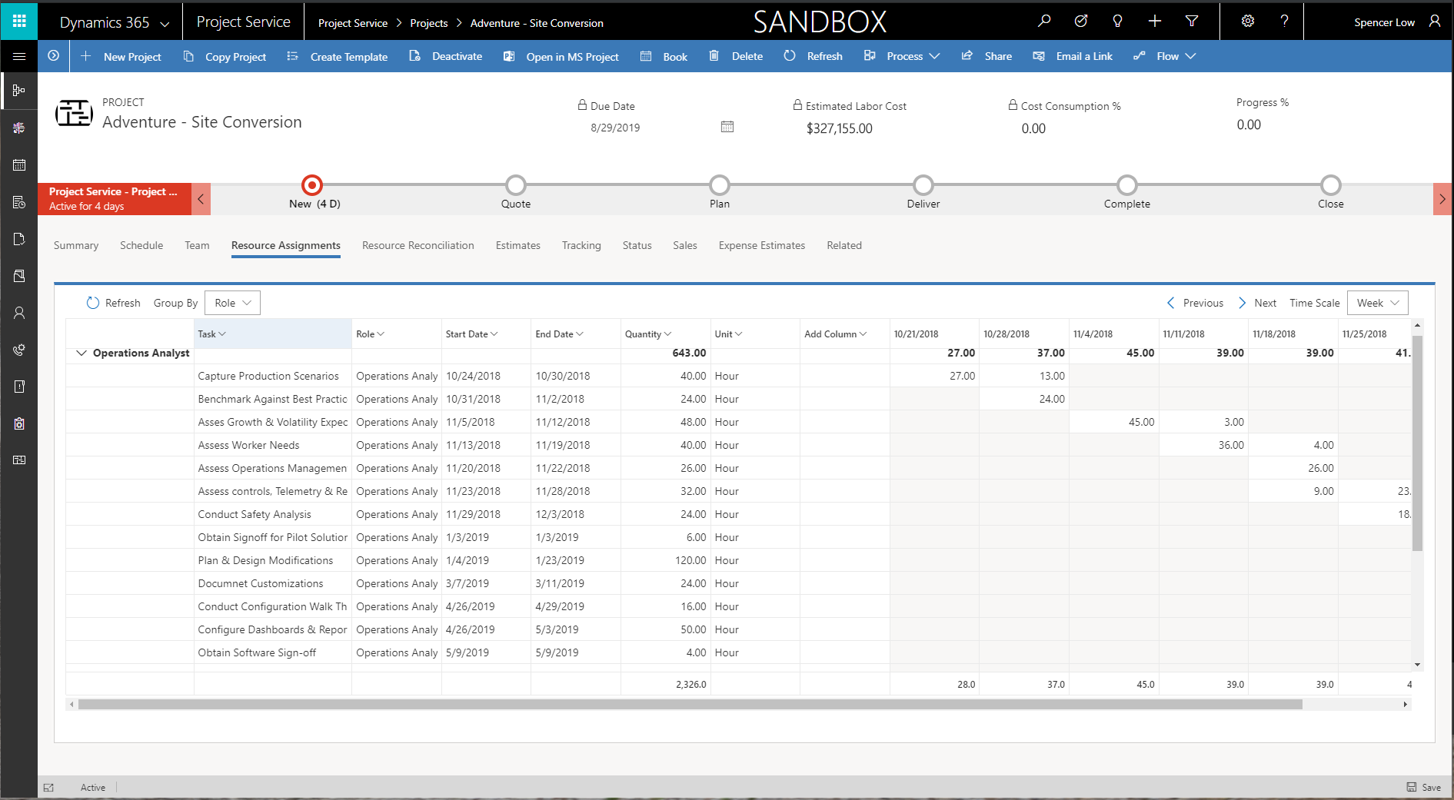Click the Delete command
Image resolution: width=1454 pixels, height=800 pixels.
[x=735, y=57]
